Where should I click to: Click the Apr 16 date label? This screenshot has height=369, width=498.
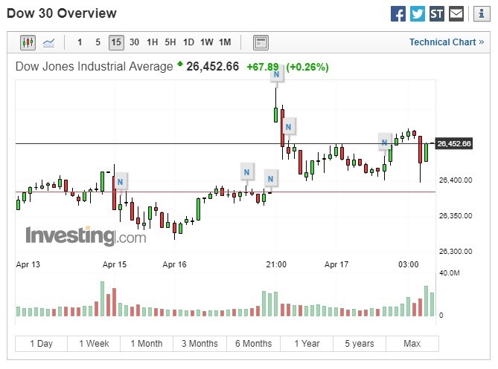click(x=174, y=264)
